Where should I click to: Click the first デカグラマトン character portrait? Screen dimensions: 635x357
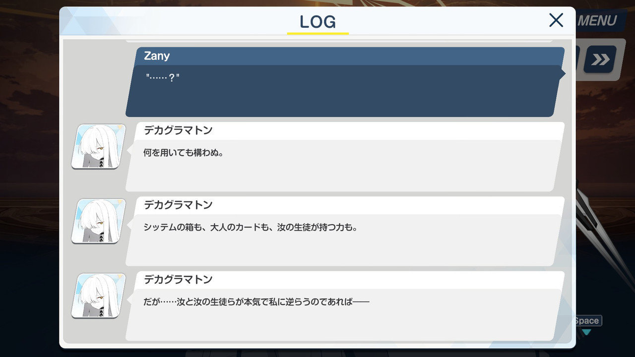point(98,146)
